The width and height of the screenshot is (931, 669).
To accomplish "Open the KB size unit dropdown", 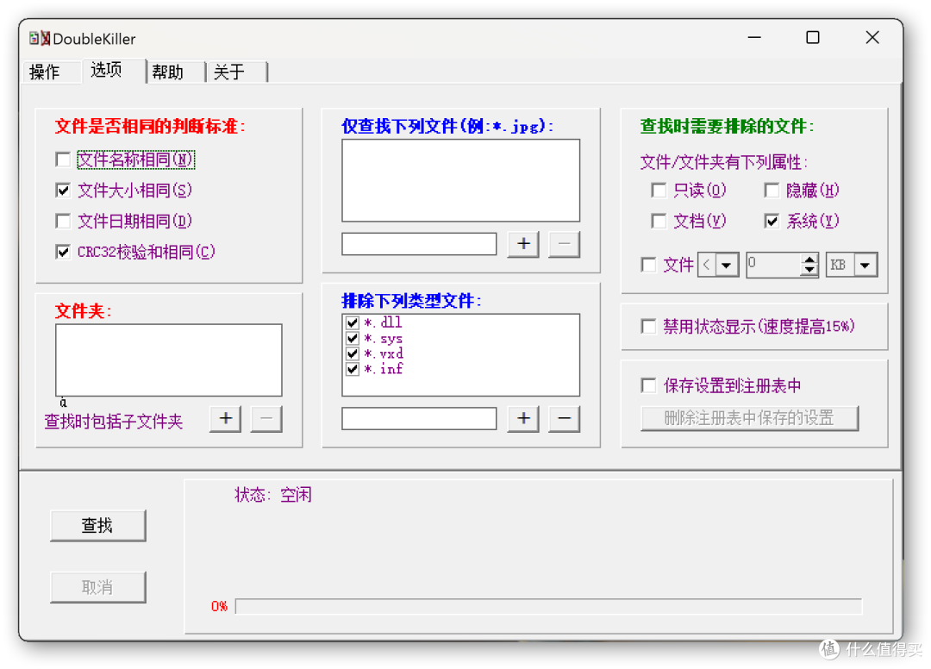I will click(x=865, y=265).
